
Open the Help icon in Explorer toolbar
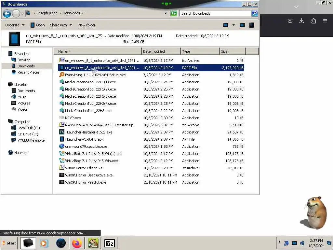tap(251, 25)
